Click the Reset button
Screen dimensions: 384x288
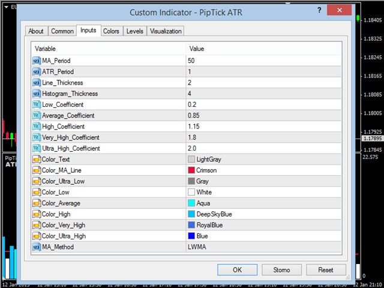(326, 270)
